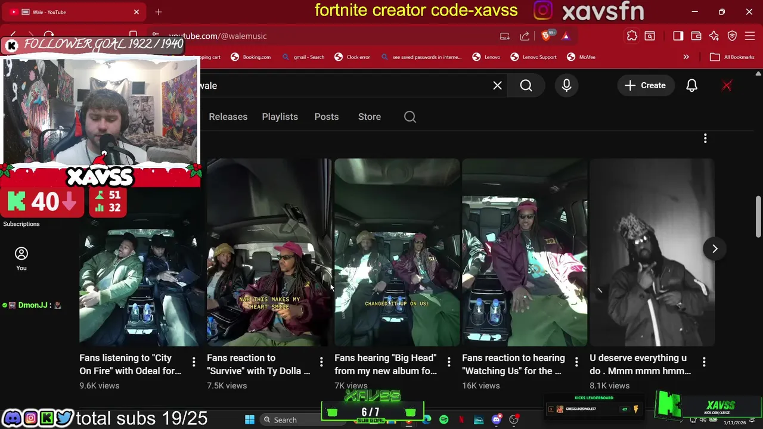Open new browser tab plus button
Image resolution: width=763 pixels, height=429 pixels.
pos(159,12)
